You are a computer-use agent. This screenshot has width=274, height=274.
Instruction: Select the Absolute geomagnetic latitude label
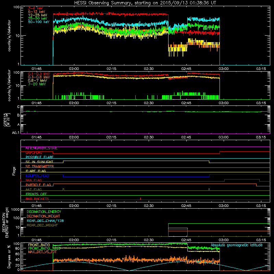pos(237,245)
